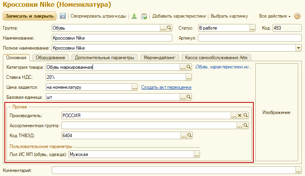Click magnifier icon next to Код ТНВЭД
Image resolution: width=305 pixels, height=176 pixels.
click(190, 135)
